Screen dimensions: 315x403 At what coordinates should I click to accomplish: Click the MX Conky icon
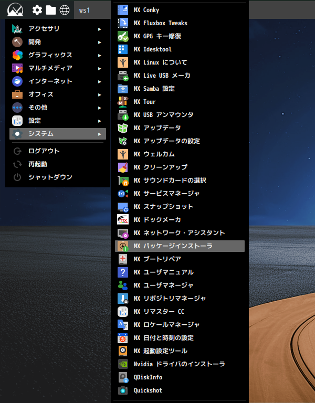[123, 10]
